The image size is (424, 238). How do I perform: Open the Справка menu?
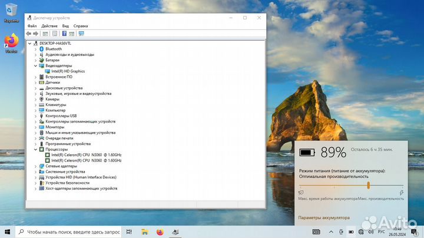point(81,26)
